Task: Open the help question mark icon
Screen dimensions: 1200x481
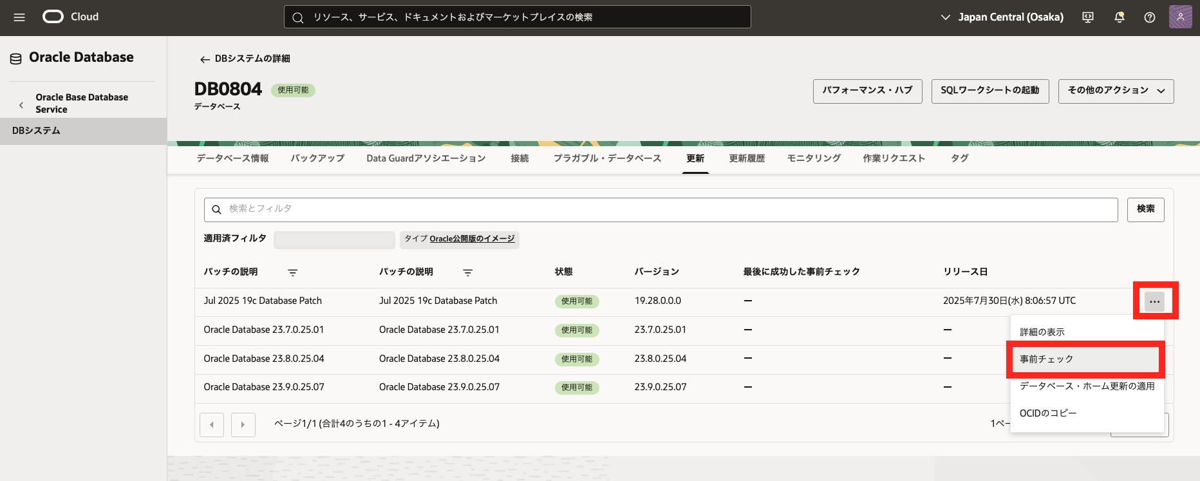Action: point(1150,17)
